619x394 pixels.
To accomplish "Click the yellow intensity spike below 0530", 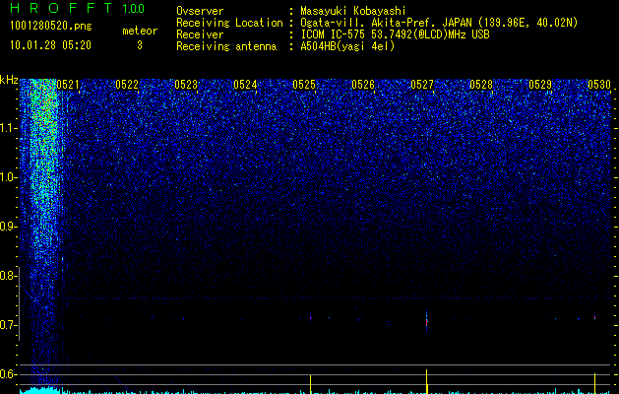I will click(x=595, y=383).
